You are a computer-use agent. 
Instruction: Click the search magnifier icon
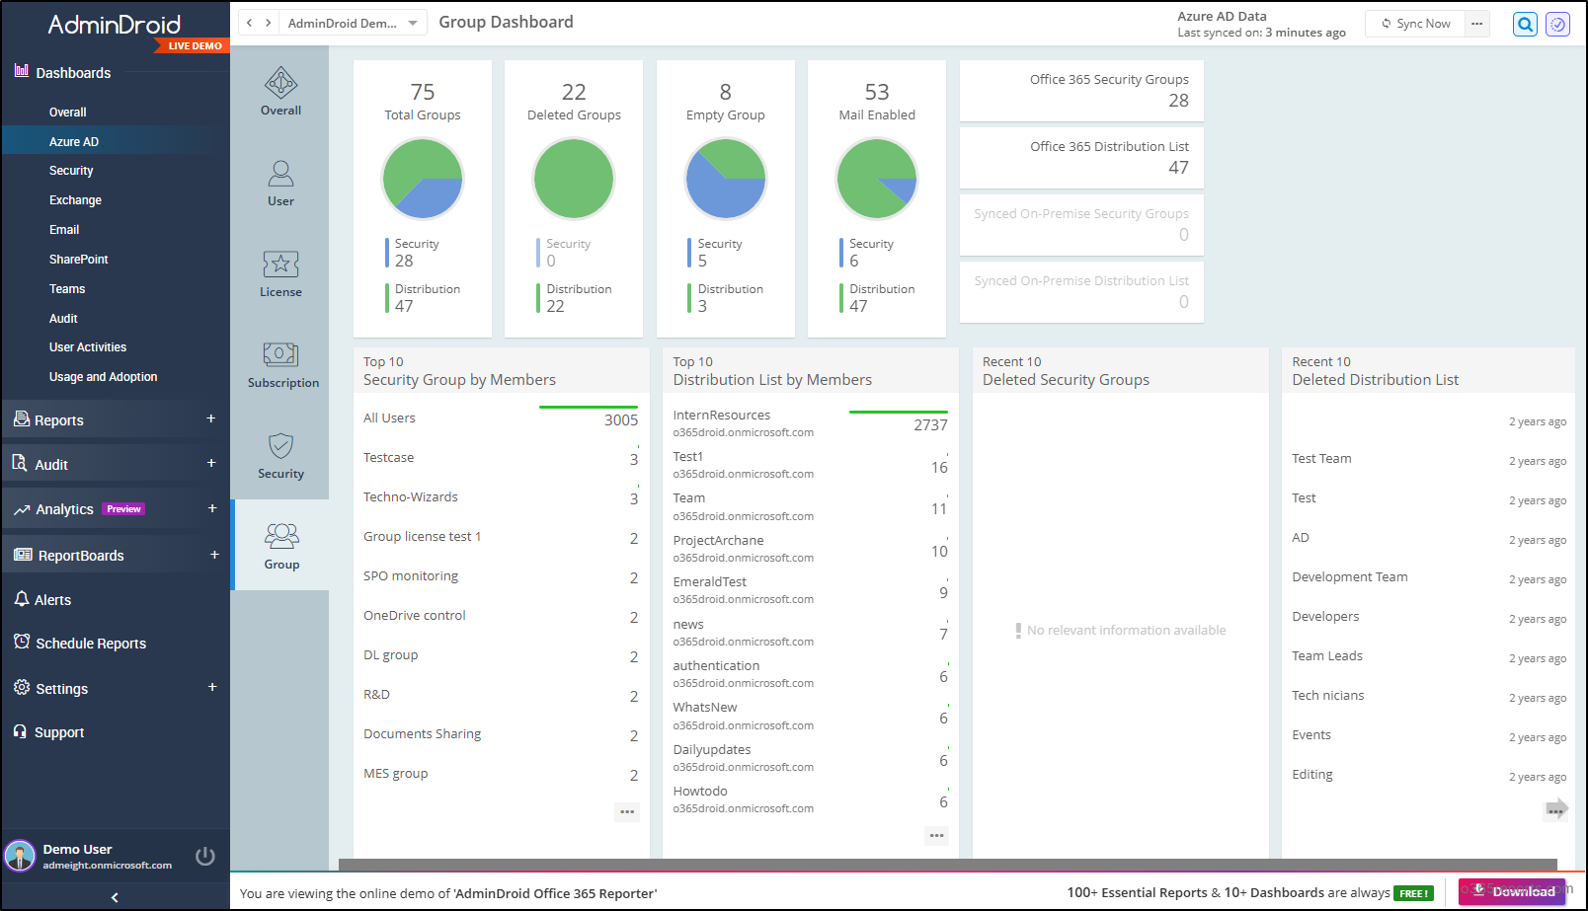(1525, 24)
